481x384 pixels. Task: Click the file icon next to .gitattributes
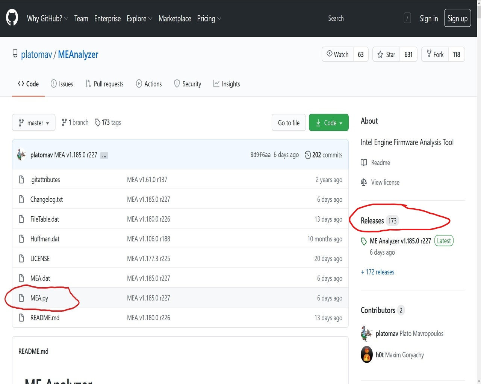(x=21, y=180)
